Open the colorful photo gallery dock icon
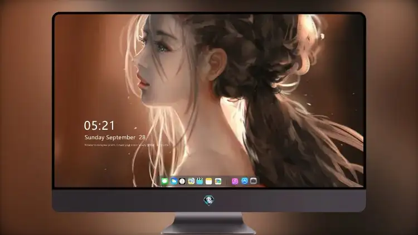This screenshot has height=235, width=418. click(218, 181)
